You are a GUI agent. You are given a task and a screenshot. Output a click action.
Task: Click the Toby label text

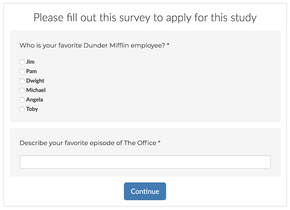[33, 109]
